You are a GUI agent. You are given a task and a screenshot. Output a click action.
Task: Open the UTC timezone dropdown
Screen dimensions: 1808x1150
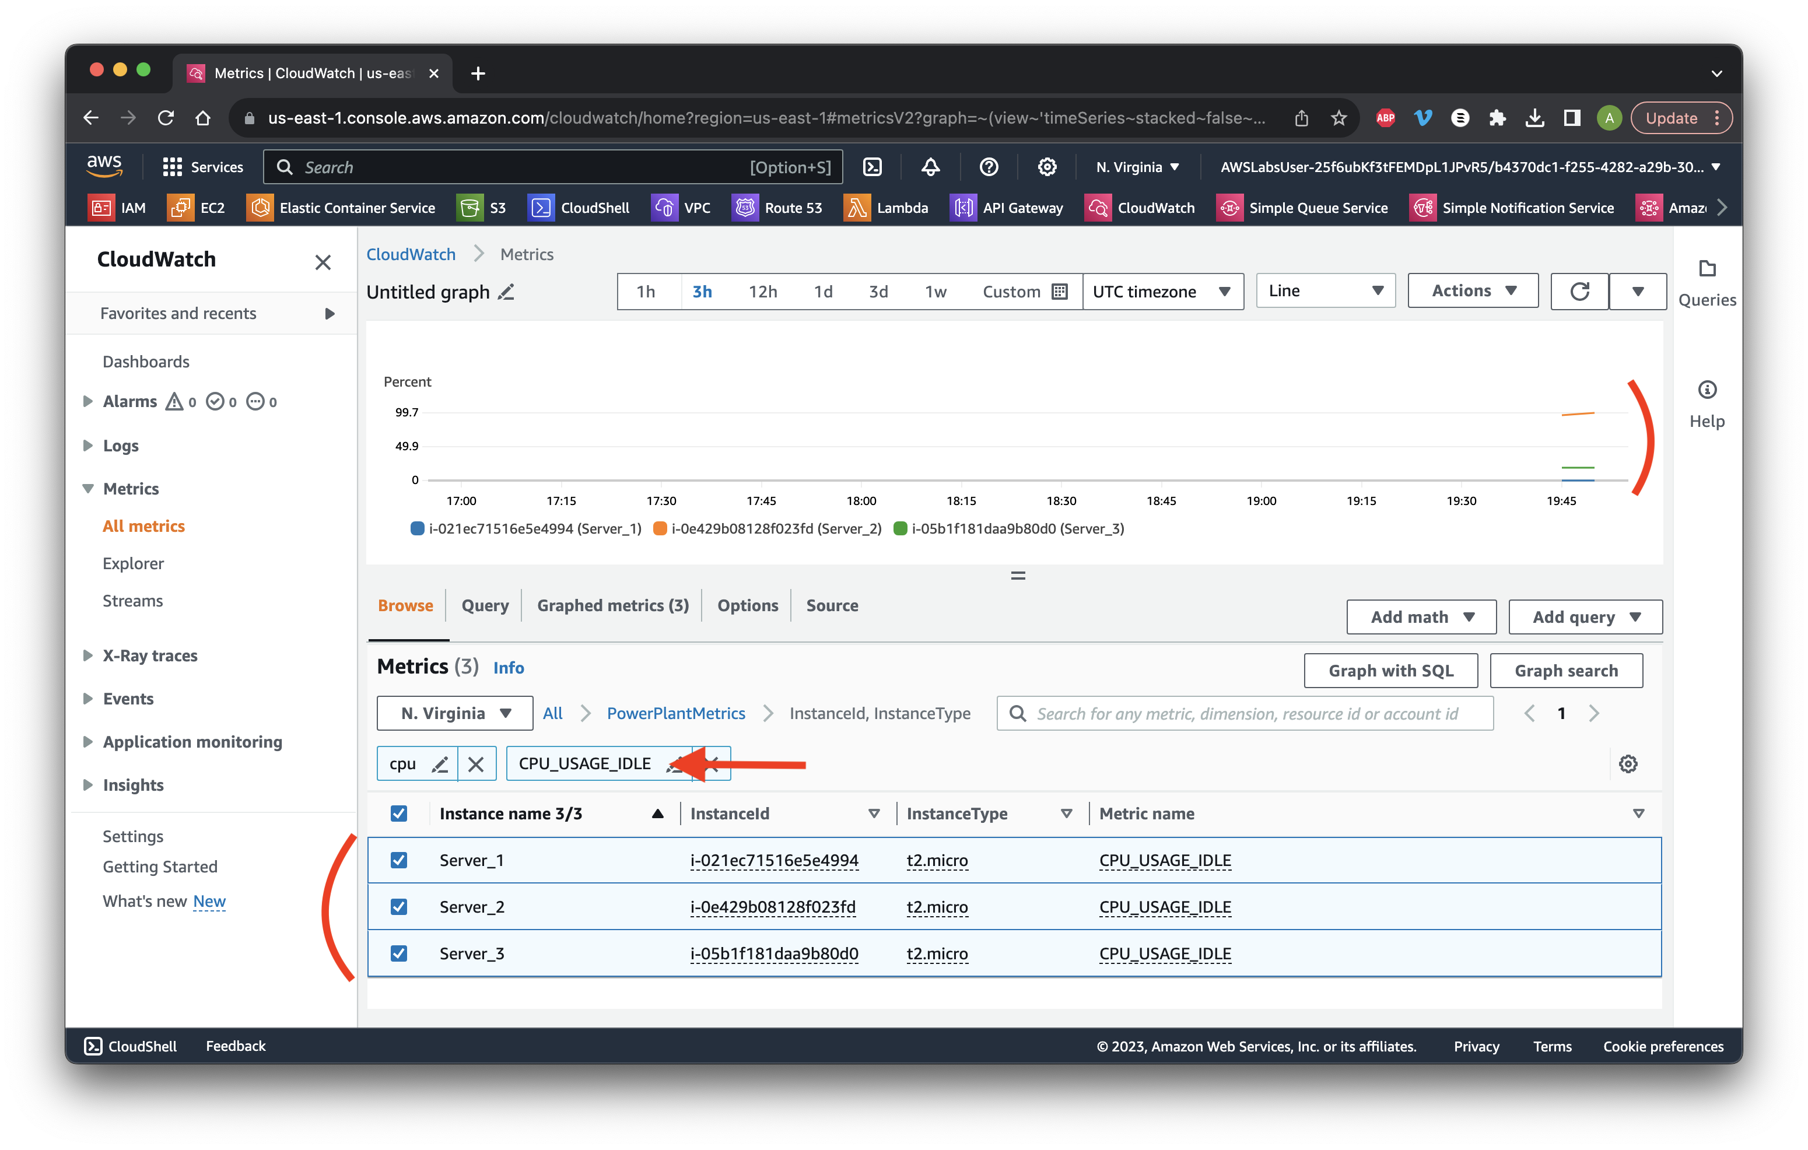coord(1162,291)
